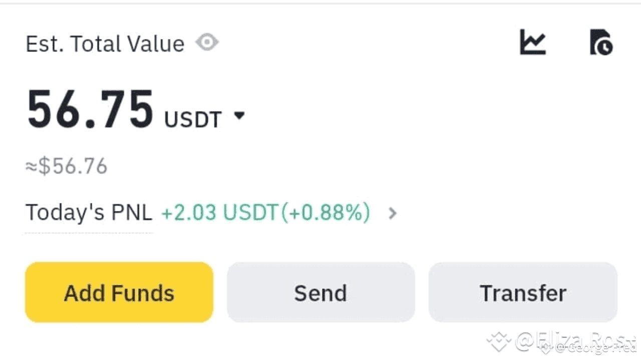Click the ≈$56.76 dollar estimate
Screen dimensions: 641x360
tap(67, 166)
